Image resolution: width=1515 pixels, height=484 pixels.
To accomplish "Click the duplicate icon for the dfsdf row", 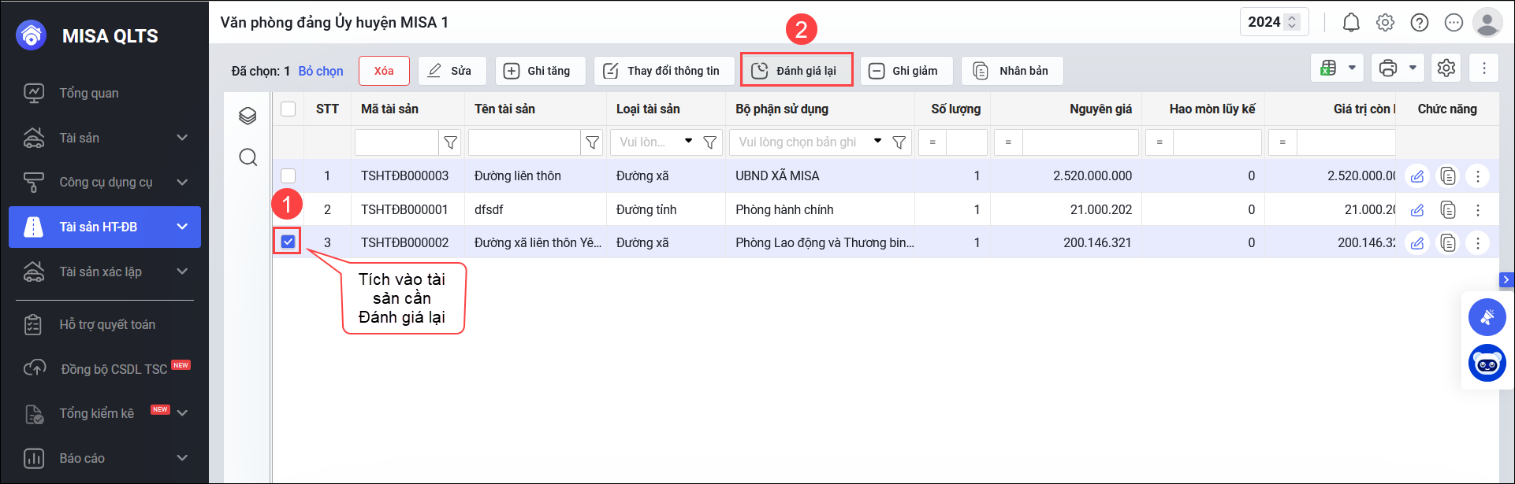I will [x=1448, y=210].
